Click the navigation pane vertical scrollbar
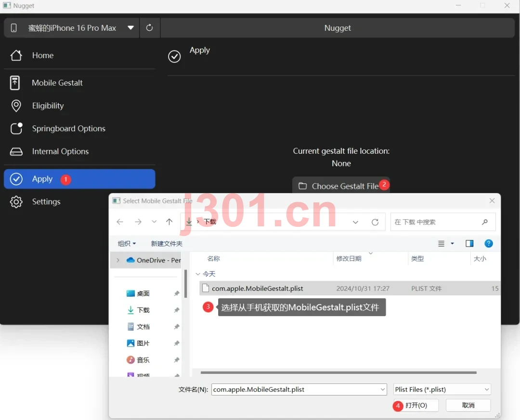Screen dimensions: 520x420 186,284
